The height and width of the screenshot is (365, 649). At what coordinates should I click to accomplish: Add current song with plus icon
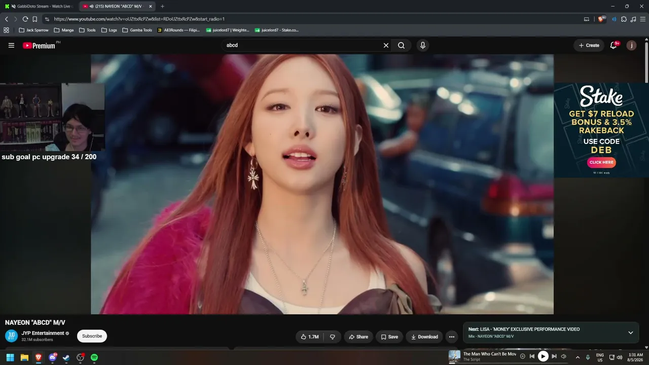click(522, 356)
